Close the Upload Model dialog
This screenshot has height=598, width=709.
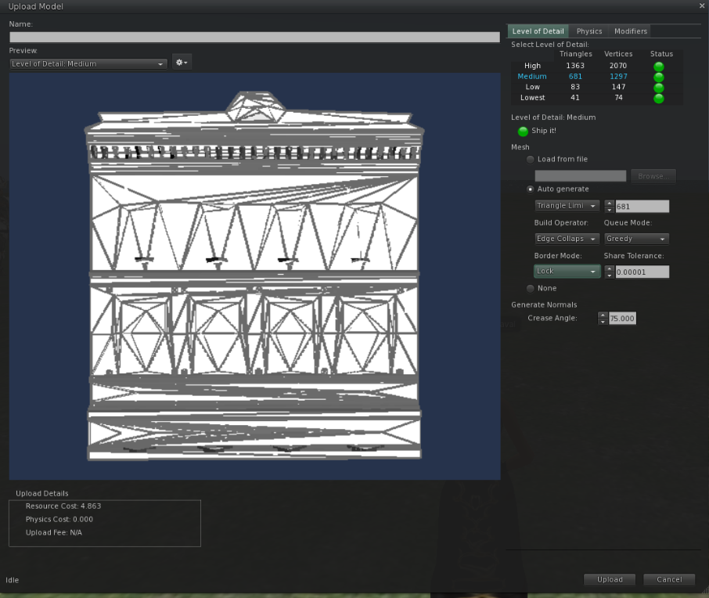point(700,6)
